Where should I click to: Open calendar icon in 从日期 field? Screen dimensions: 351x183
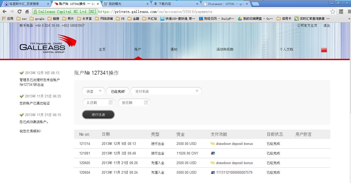(x=111, y=102)
